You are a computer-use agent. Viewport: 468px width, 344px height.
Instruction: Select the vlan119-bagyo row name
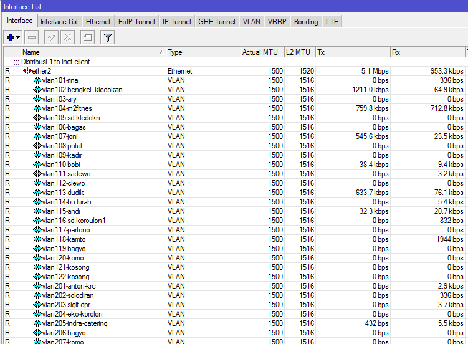[x=64, y=249]
